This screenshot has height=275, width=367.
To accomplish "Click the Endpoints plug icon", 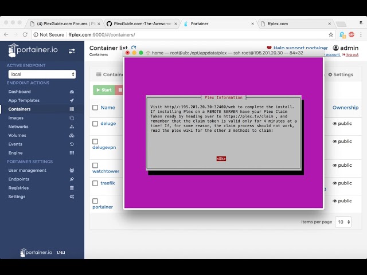I will [x=72, y=179].
